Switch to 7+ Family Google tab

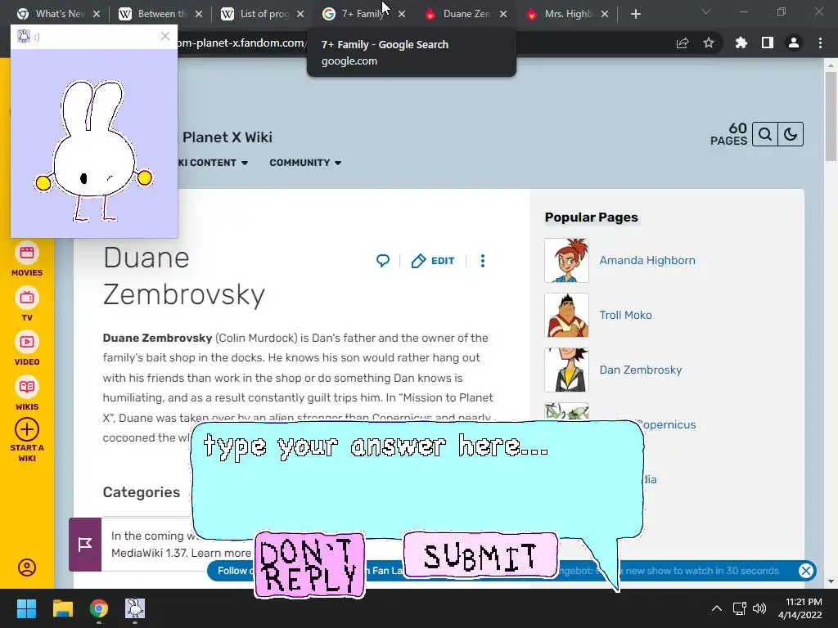point(363,14)
